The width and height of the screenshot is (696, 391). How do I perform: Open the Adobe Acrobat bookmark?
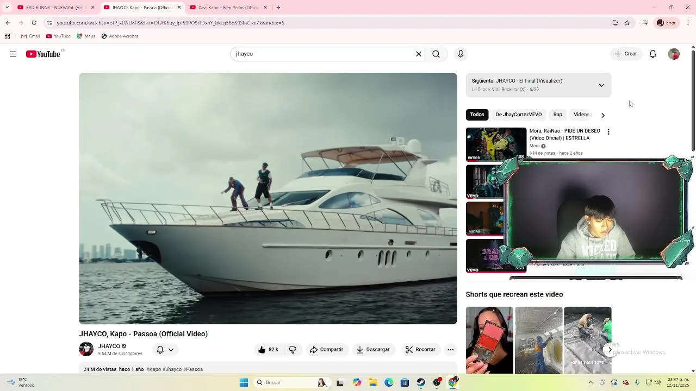(120, 36)
